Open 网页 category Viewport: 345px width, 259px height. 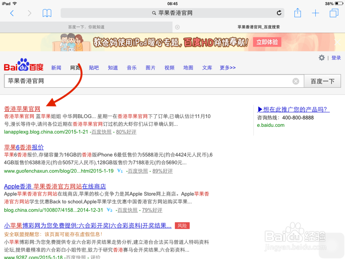(75, 68)
